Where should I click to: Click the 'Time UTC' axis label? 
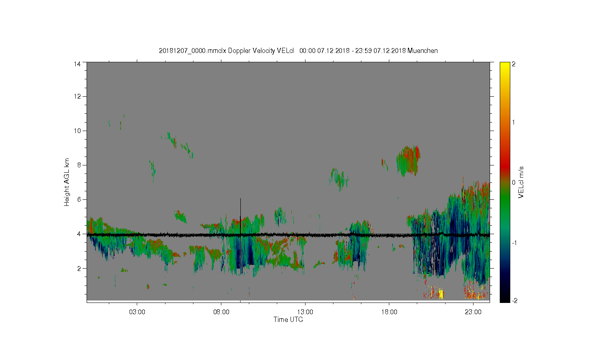point(288,320)
